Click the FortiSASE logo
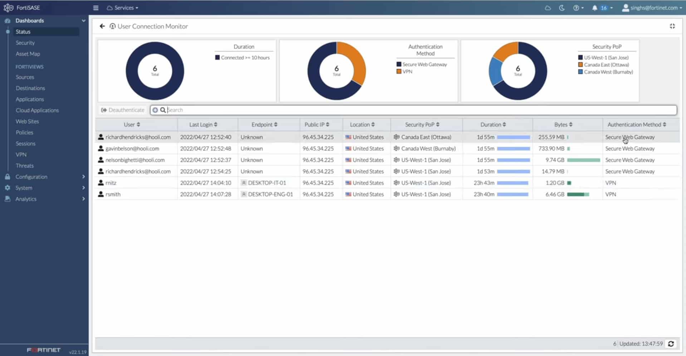Image resolution: width=686 pixels, height=356 pixels. (22, 8)
